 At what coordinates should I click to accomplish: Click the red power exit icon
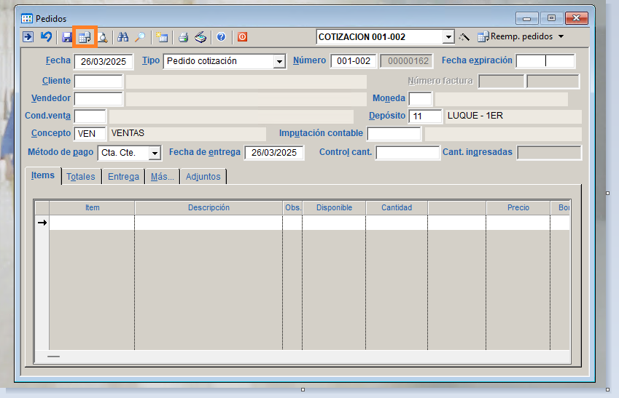point(242,37)
